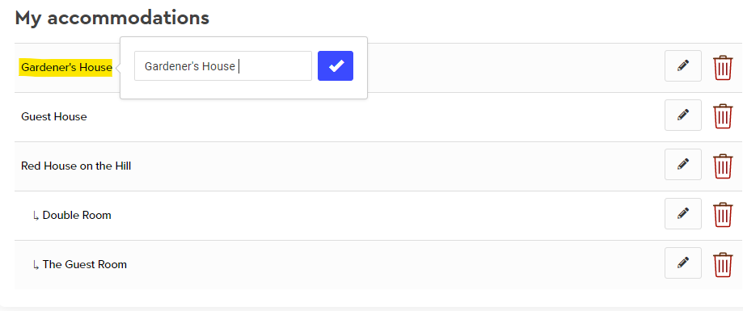
Task: Delete Guest House with the trash icon
Action: [x=723, y=116]
